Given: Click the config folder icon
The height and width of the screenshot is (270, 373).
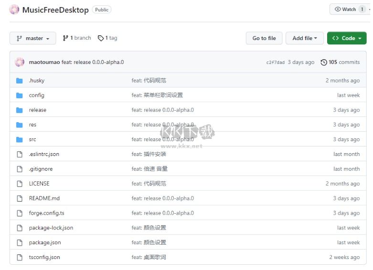Looking at the screenshot, I should coord(20,95).
